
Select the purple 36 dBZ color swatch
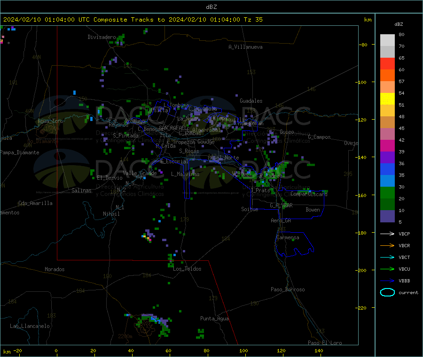pos(387,158)
